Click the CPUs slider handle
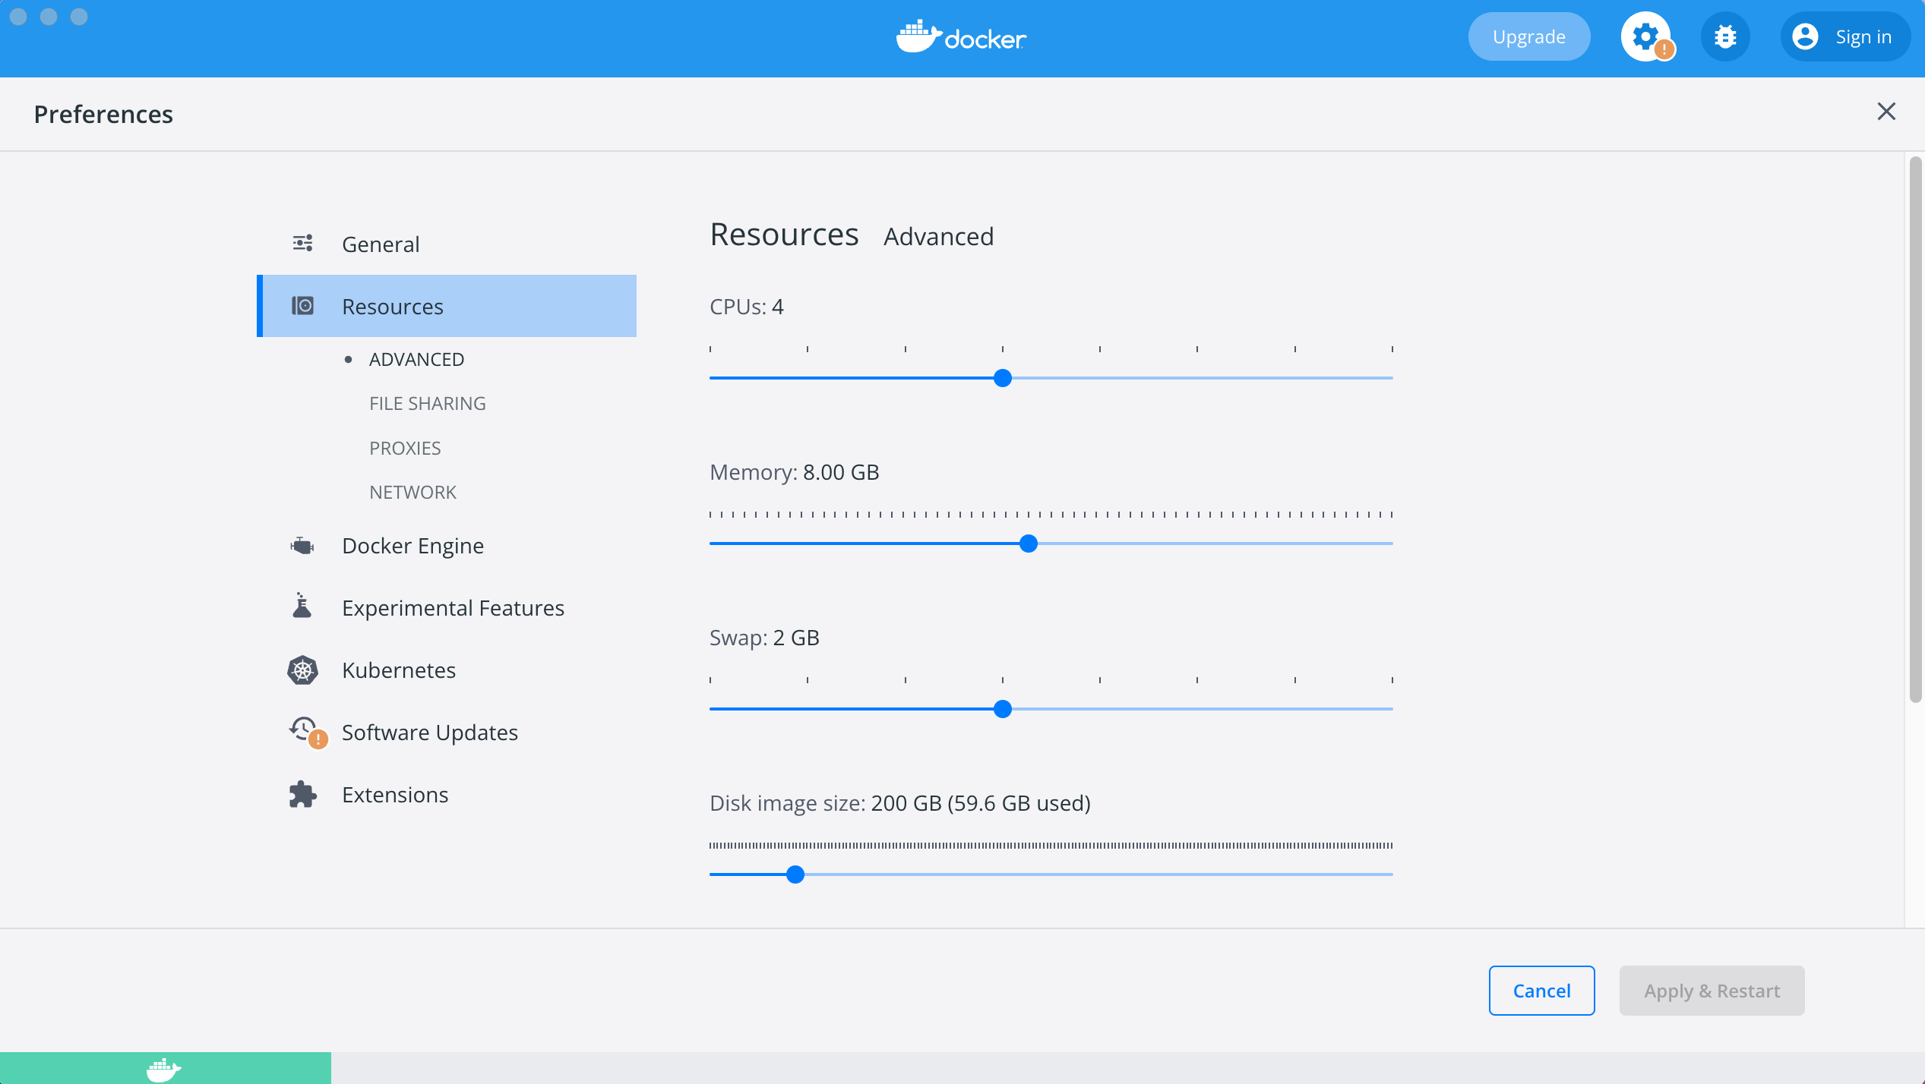 point(1003,378)
